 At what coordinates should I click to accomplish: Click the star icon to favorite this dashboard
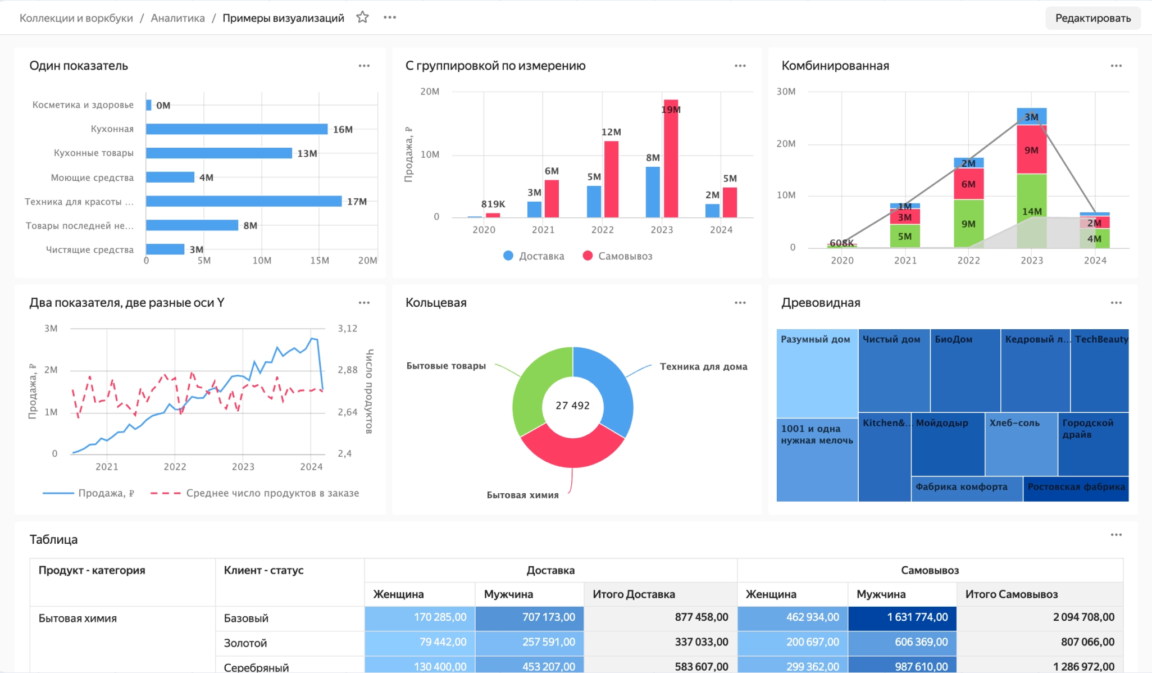coord(362,17)
